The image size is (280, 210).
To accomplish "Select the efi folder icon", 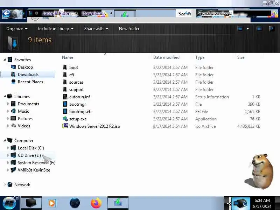I will tap(65, 75).
